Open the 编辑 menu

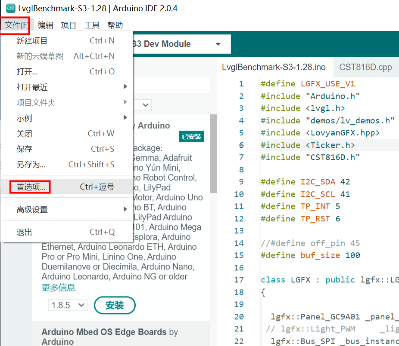tap(45, 25)
